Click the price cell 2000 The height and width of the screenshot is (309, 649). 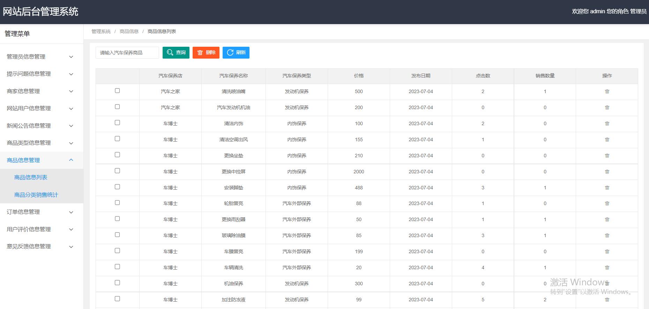(x=359, y=172)
